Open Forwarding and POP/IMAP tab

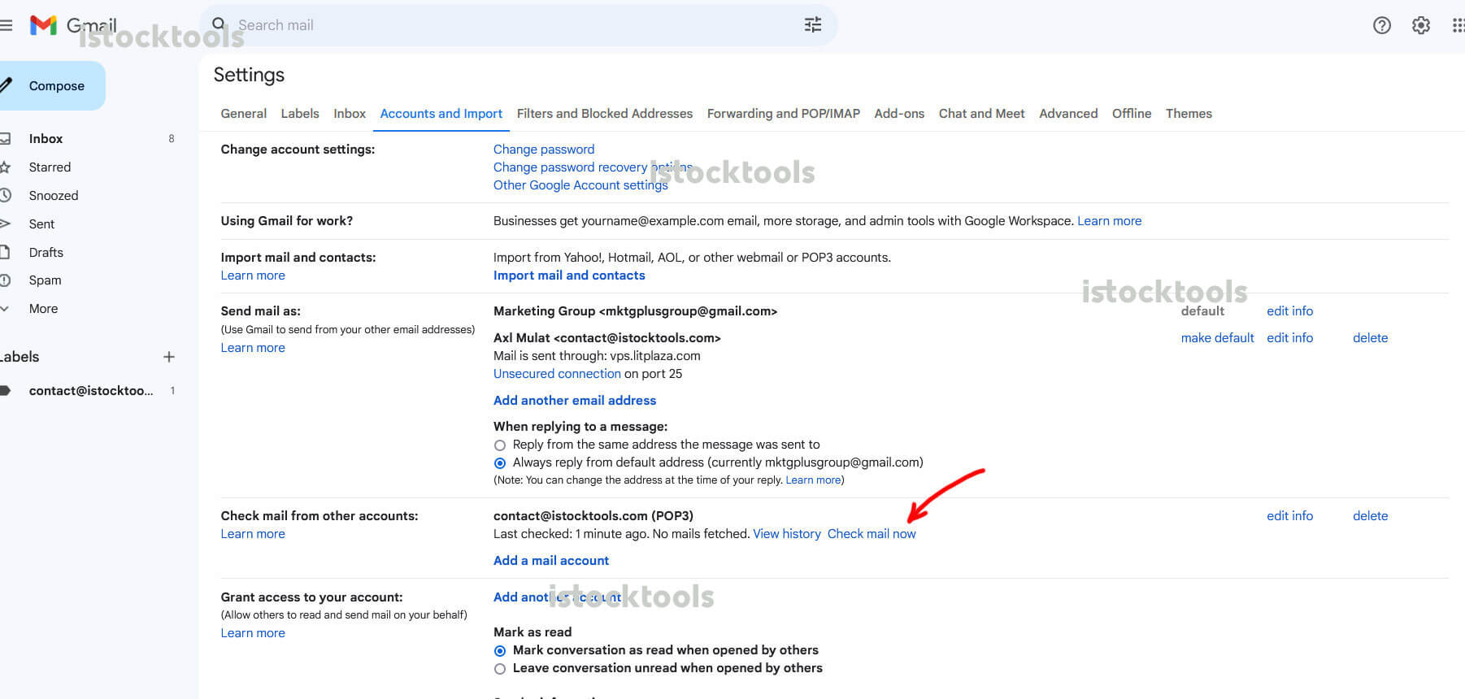pyautogui.click(x=784, y=114)
